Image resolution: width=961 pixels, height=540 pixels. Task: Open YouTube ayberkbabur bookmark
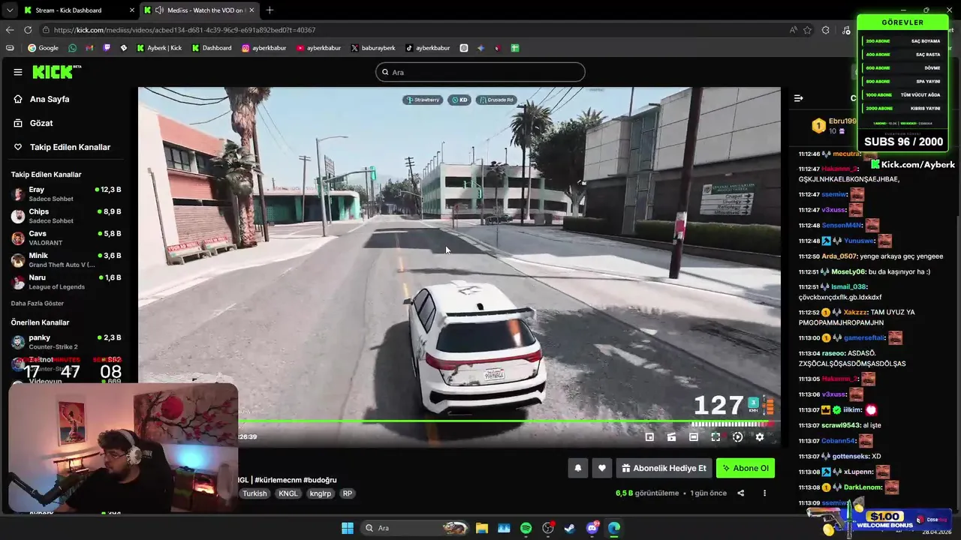(x=319, y=48)
